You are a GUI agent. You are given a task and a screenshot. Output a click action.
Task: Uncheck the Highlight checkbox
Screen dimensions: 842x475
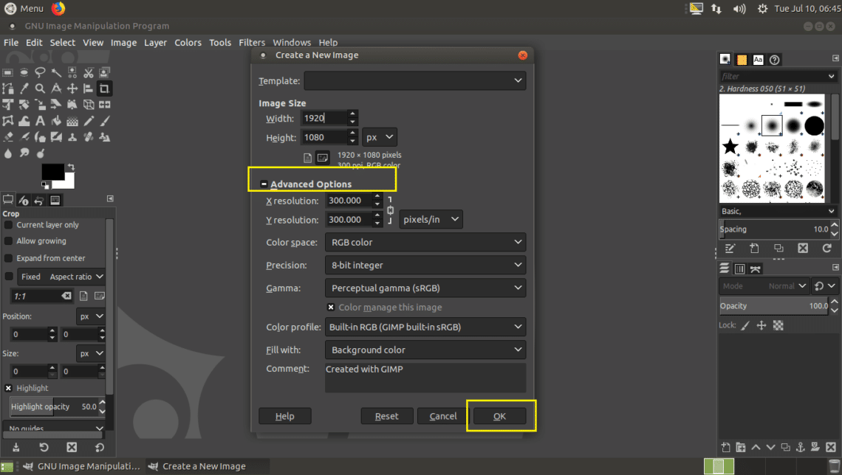point(8,388)
